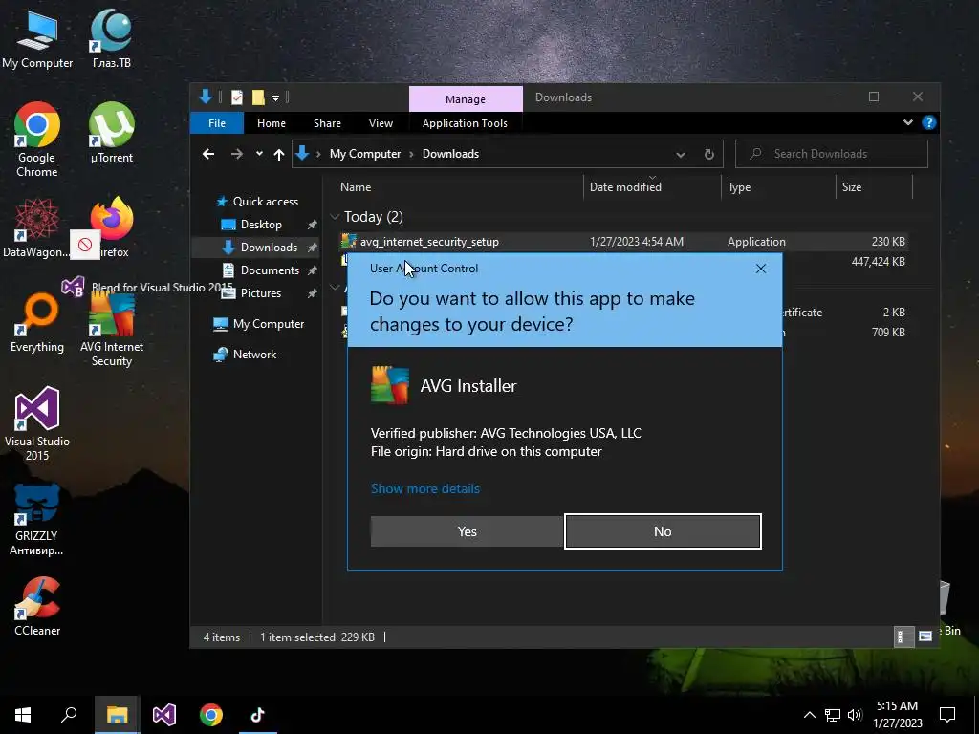The height and width of the screenshot is (734, 979).
Task: Open TikTok taskbar icon
Action: click(x=257, y=715)
